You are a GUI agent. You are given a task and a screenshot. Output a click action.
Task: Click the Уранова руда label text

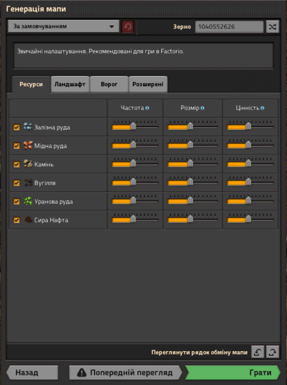click(x=54, y=202)
